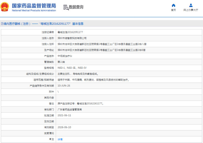Click the national emblem logo
Image resolution: width=203 pixels, height=143 pixels.
(x=5, y=7)
